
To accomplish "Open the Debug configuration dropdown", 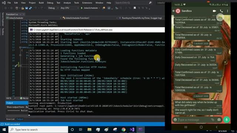I will pyautogui.click(x=53, y=8).
